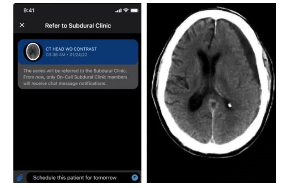Click the bright calcification spot on the CT
Image resolution: width=290 pixels, height=188 pixels.
point(230,106)
